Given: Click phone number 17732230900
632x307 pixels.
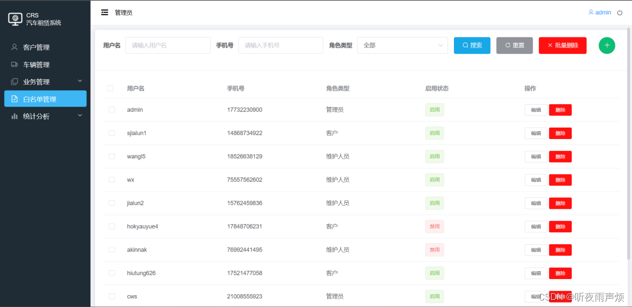Looking at the screenshot, I should point(244,110).
